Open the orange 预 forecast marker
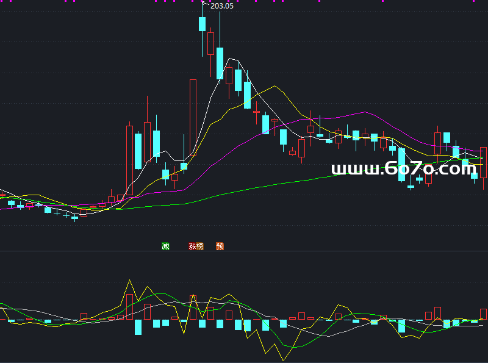488x363 pixels. (x=220, y=246)
